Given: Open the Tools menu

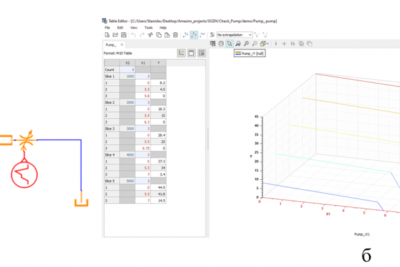Looking at the screenshot, I should click(148, 28).
